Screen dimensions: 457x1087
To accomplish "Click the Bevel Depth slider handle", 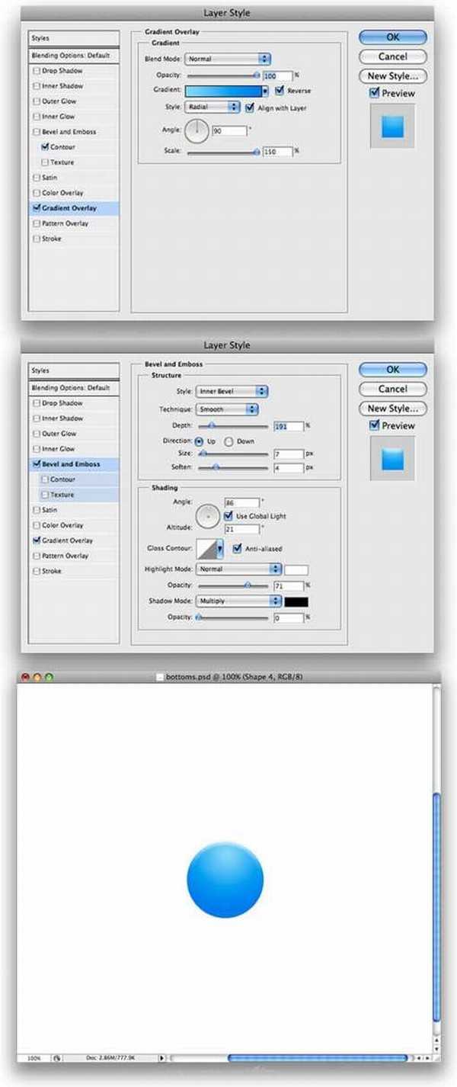I will 211,426.
